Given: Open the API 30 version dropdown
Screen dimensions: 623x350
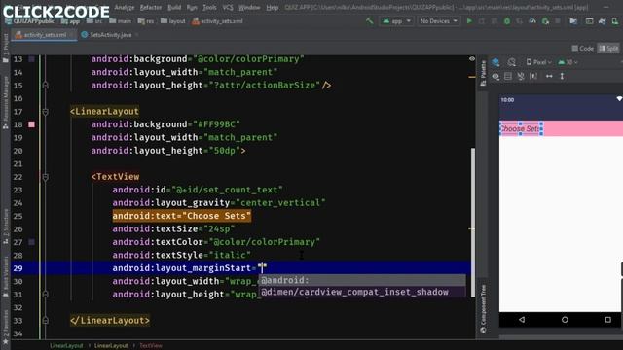Looking at the screenshot, I should tap(568, 62).
